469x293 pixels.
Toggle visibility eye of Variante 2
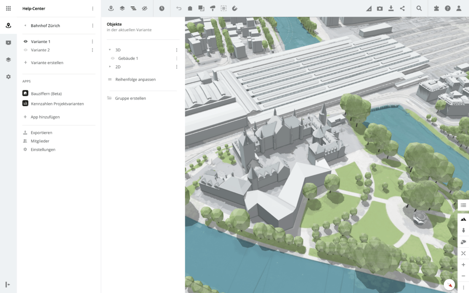[x=26, y=50]
